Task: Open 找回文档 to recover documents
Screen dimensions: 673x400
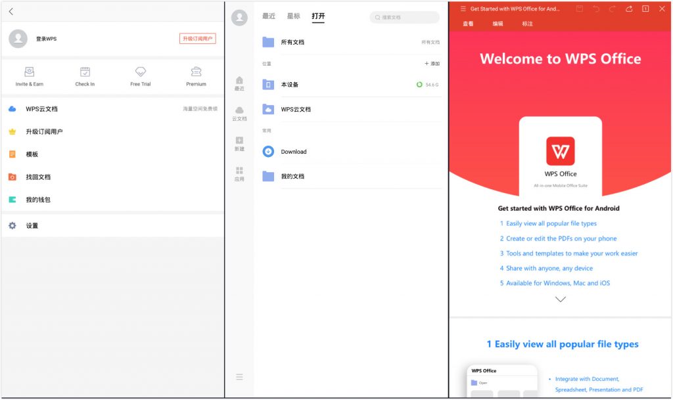Action: tap(112, 177)
